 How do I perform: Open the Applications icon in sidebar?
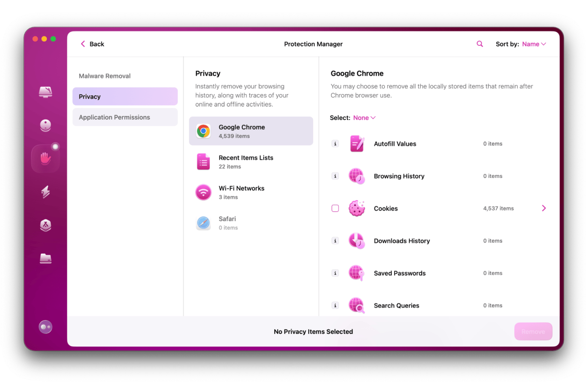coord(45,225)
